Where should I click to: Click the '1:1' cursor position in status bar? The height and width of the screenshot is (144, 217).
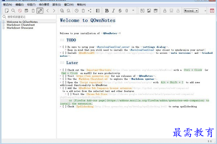209,141
